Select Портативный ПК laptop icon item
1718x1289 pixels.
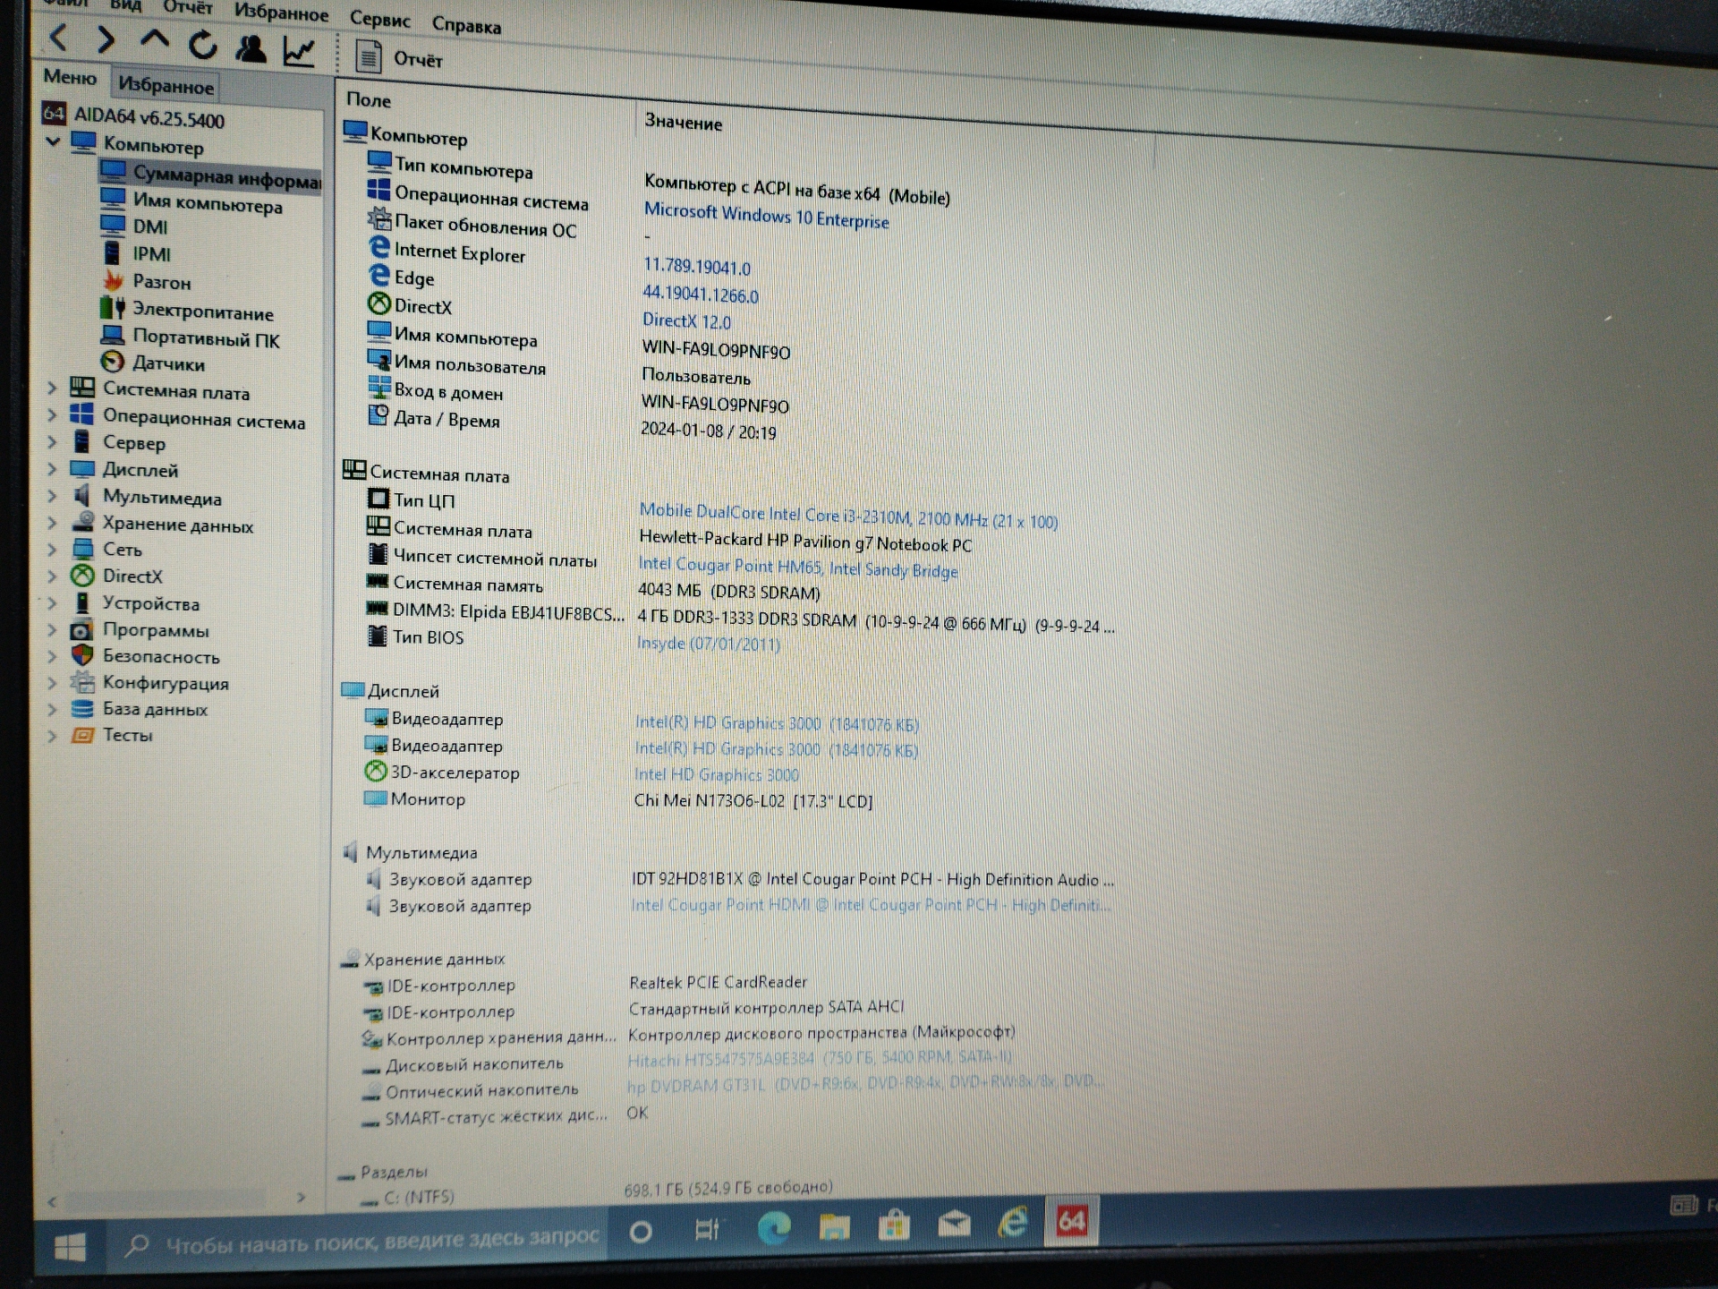(113, 336)
